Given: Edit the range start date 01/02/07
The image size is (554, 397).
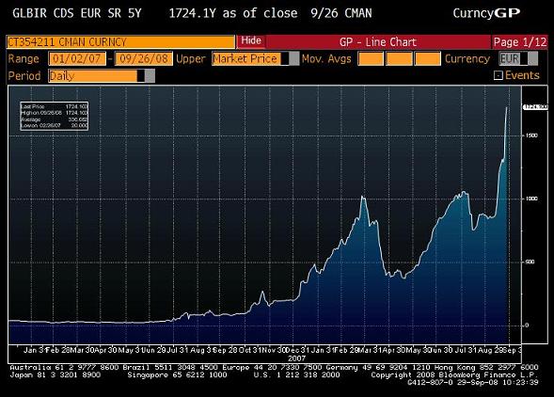Looking at the screenshot, I should [77, 58].
